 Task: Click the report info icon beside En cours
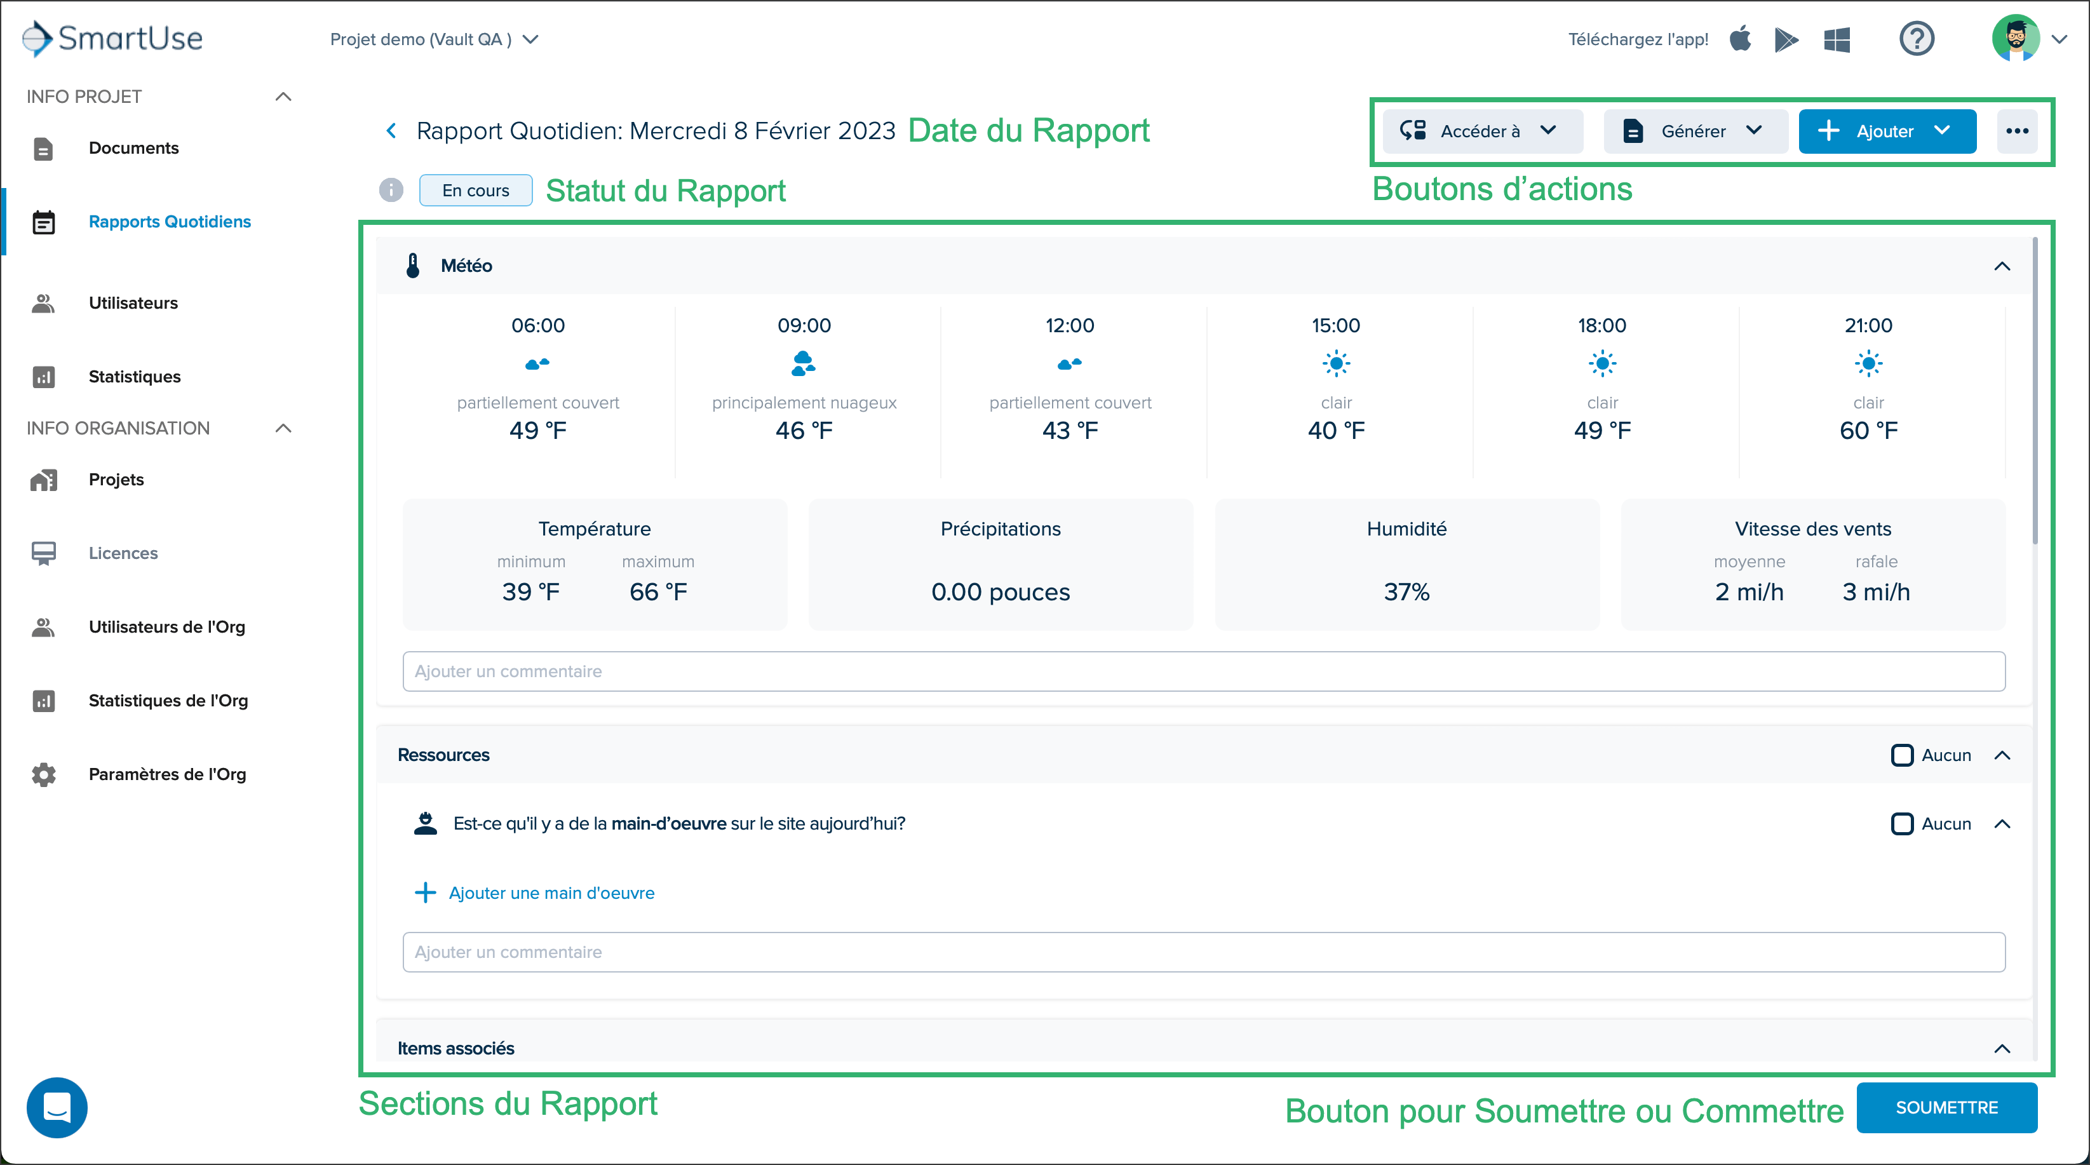(x=391, y=190)
